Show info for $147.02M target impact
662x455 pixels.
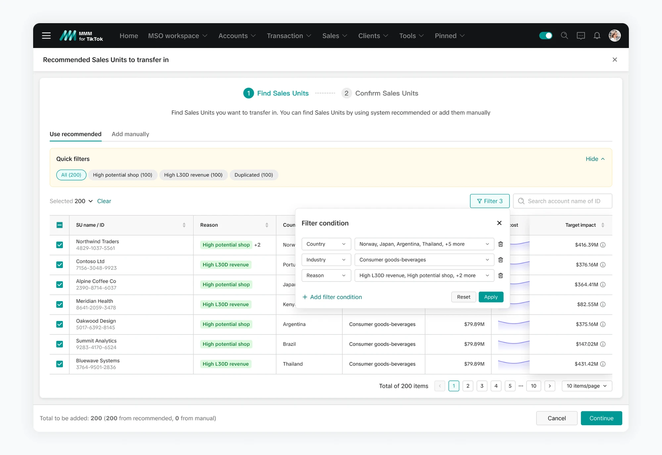tap(603, 344)
